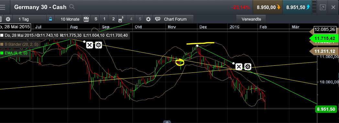Click the Feb label on time axis
The width and height of the screenshot is (339, 123).
point(263,27)
